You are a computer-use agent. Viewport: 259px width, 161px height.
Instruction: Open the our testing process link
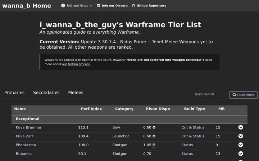coord(76,64)
